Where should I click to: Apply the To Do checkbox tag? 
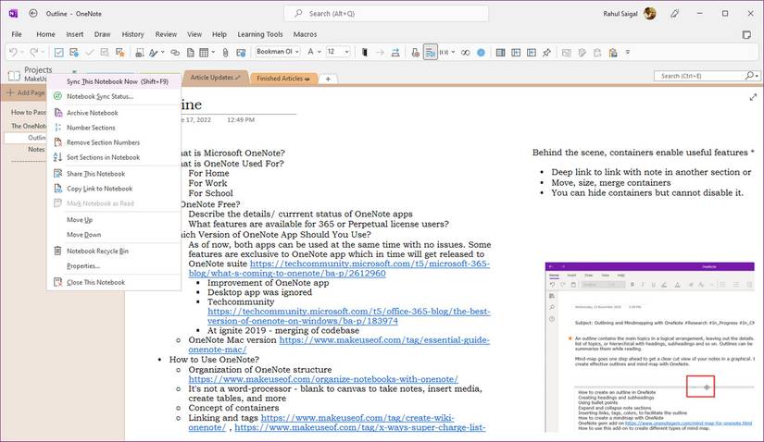click(58, 52)
